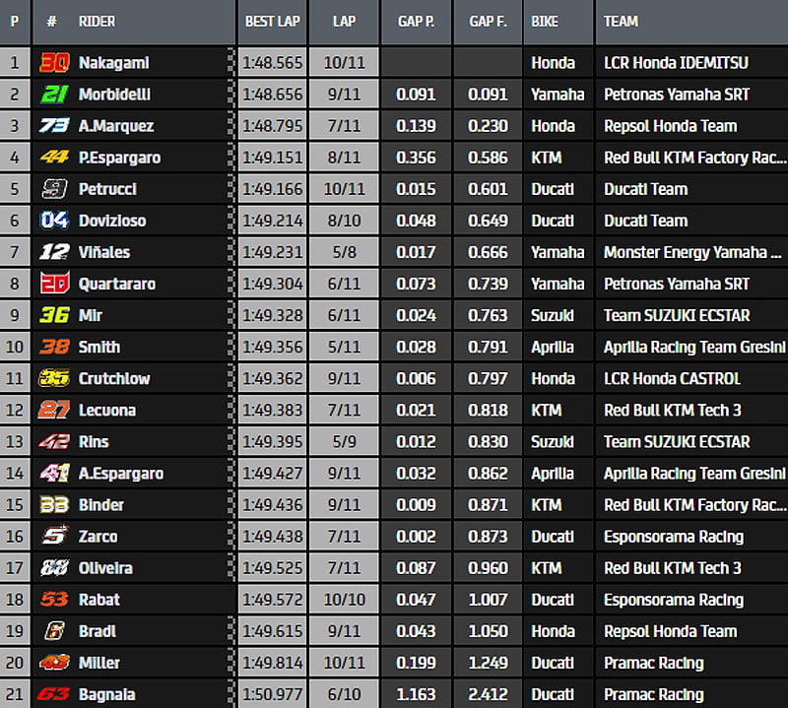The width and height of the screenshot is (788, 708).
Task: Click Nakagami's number 30 badge icon
Action: click(x=54, y=63)
